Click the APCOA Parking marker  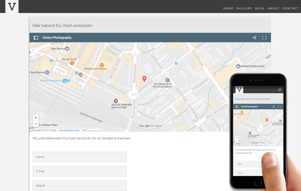(x=116, y=101)
